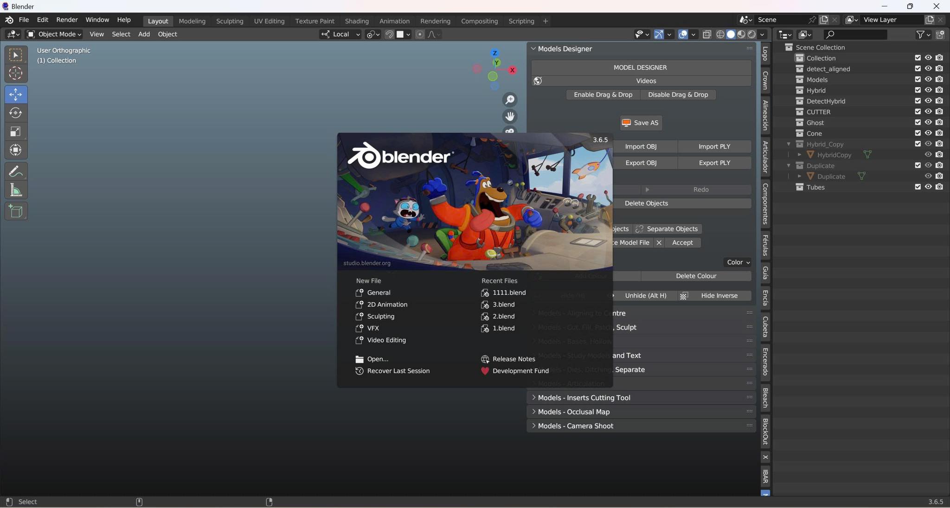This screenshot has height=508, width=950.
Task: Open the Object Mode dropdown
Action: click(x=53, y=34)
